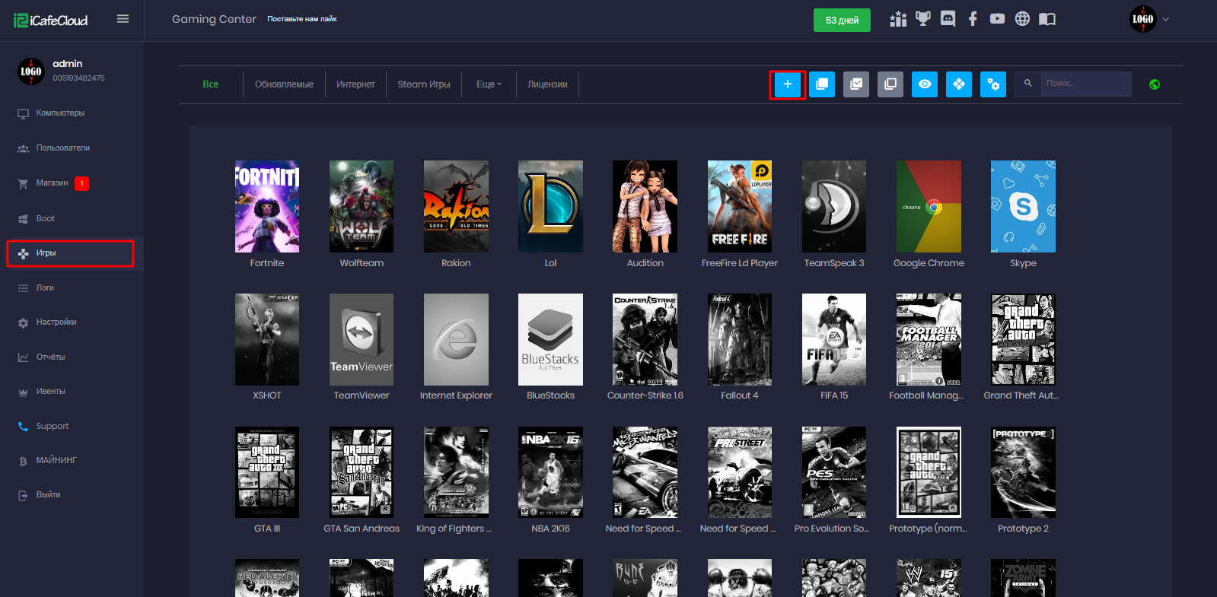Open the web globe icon in the header
Viewport: 1217px width, 597px height.
point(1022,19)
